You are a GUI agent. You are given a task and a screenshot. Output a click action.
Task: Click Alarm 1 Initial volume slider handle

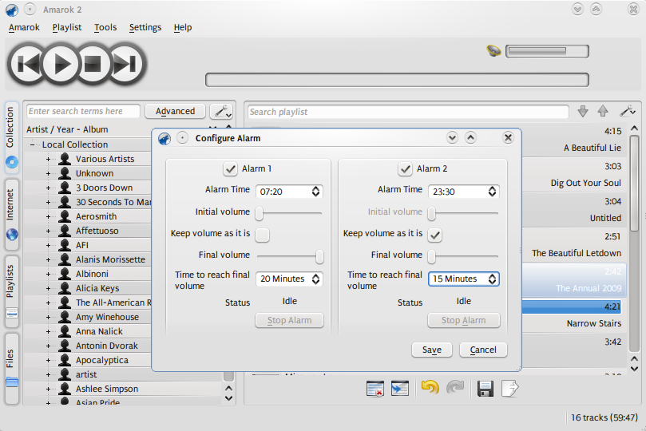[260, 213]
